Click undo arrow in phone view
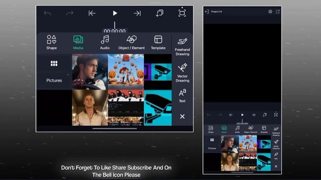Viewport: 321px width, 180px height. point(209,115)
